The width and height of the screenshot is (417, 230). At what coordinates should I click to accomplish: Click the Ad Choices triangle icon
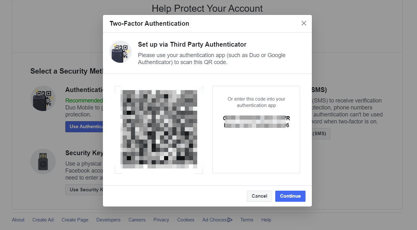tap(230, 220)
